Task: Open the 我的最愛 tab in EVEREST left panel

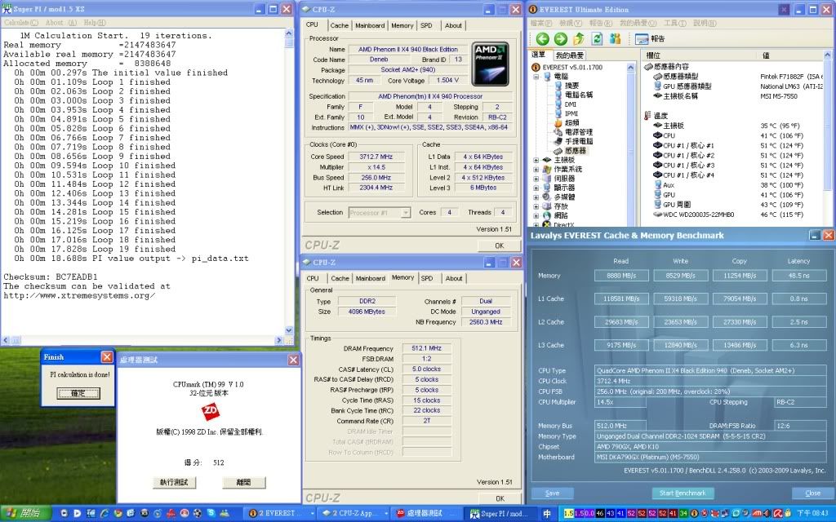Action: (x=569, y=55)
